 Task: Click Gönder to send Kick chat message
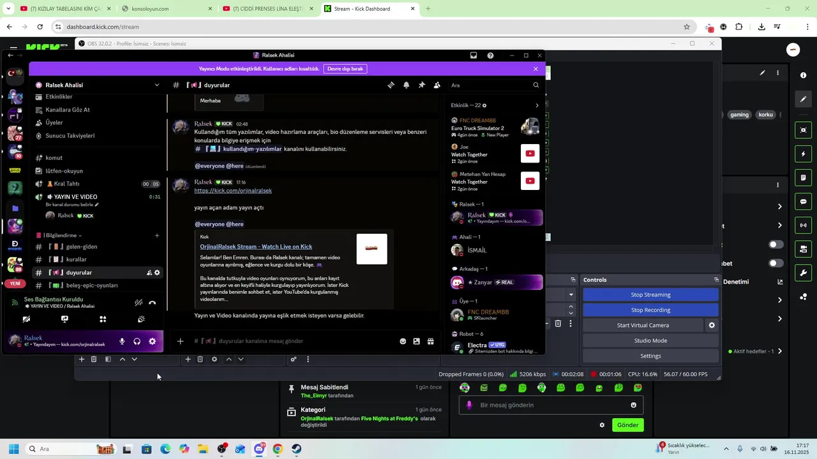(627, 425)
